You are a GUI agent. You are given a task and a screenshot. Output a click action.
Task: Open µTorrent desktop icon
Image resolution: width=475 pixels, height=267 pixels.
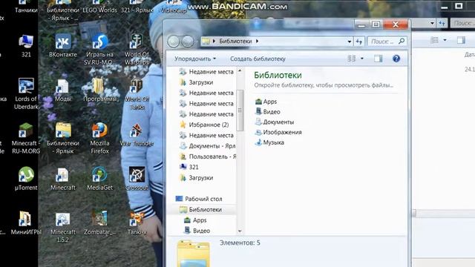(x=26, y=179)
